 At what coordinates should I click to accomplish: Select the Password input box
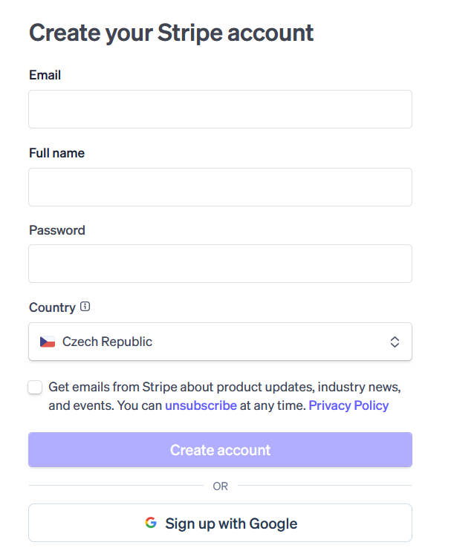(x=220, y=264)
